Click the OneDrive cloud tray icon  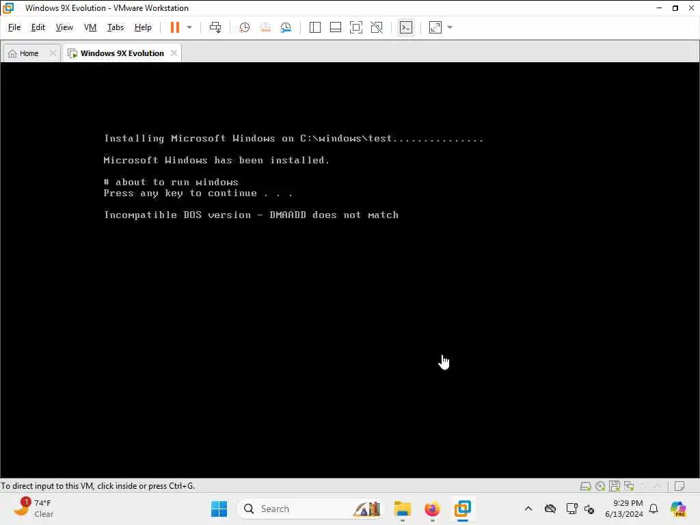click(x=550, y=509)
